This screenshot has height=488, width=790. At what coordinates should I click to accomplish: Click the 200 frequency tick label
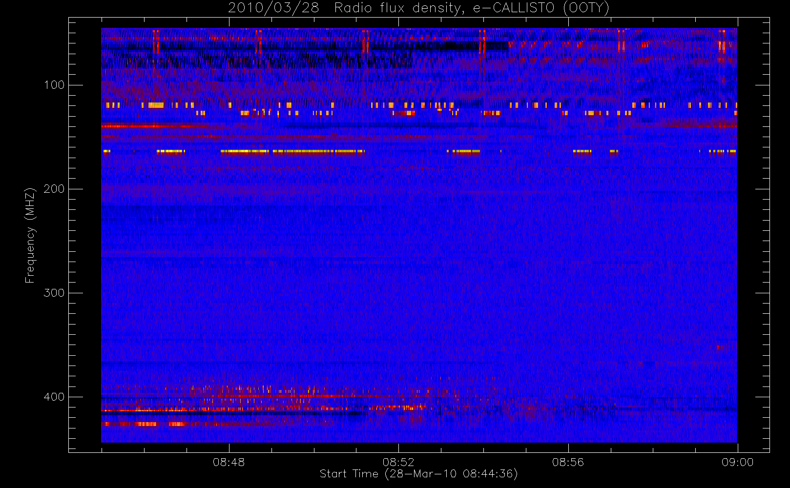coord(54,189)
